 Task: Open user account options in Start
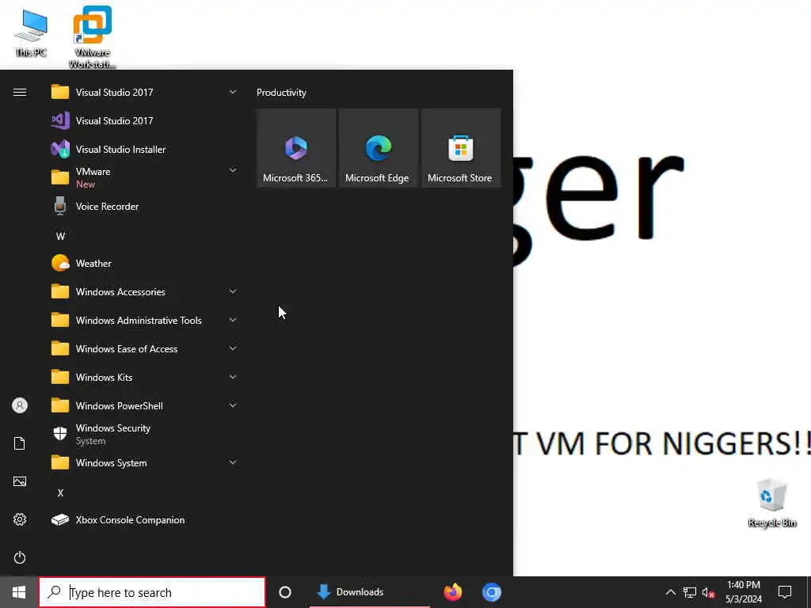20,405
